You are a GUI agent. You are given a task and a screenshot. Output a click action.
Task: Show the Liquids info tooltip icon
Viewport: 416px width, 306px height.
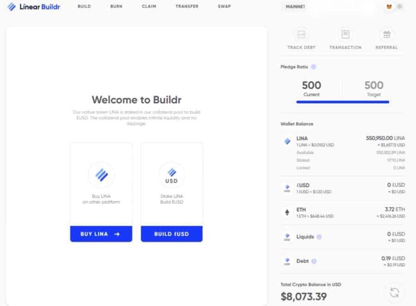[x=319, y=237]
